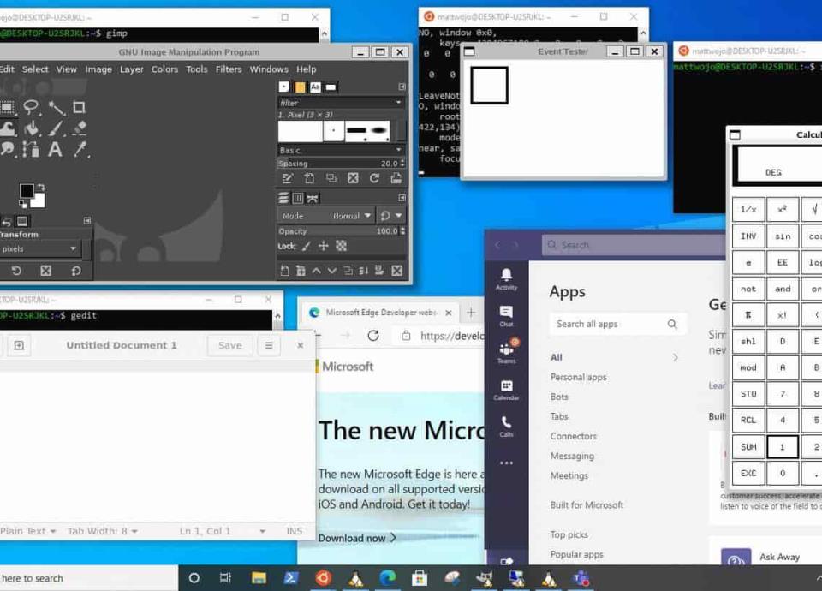822x591 pixels.
Task: Open Chat in the Teams sidebar
Action: [506, 316]
